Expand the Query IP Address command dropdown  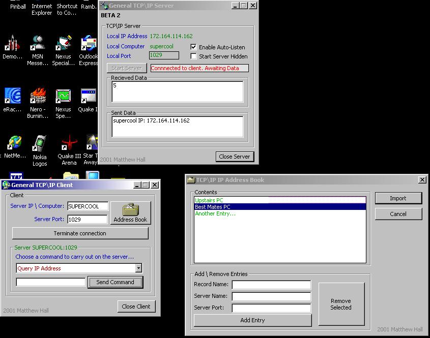(138, 268)
